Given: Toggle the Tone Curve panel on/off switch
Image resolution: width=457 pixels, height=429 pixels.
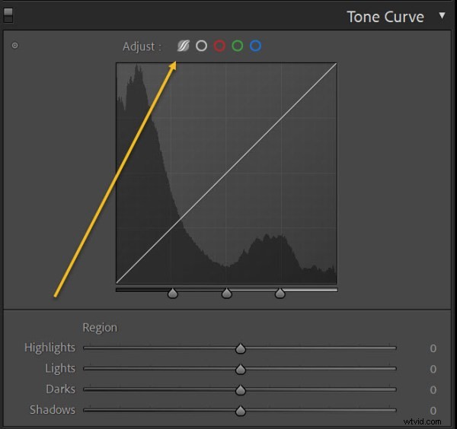Looking at the screenshot, I should (x=8, y=15).
